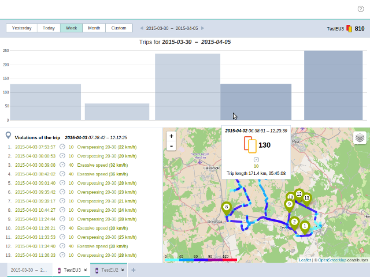
Task: Click the TestEU2 device icon in tab
Action: 97,270
